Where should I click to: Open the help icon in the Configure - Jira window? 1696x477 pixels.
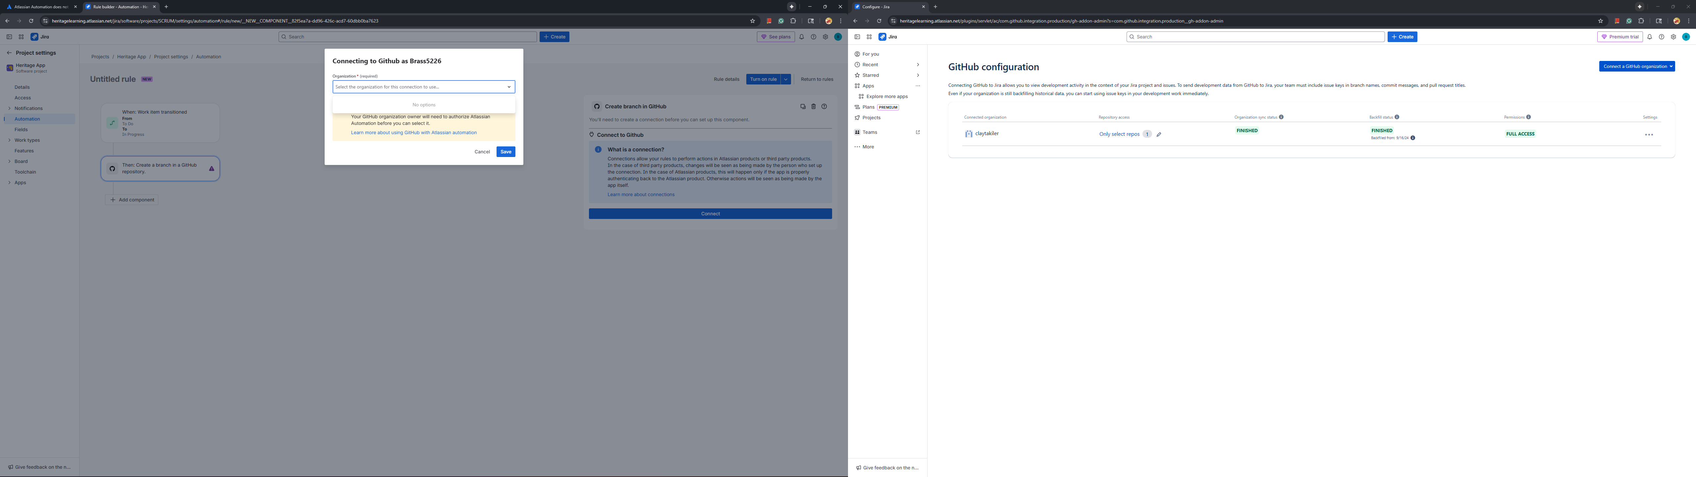tap(1661, 37)
